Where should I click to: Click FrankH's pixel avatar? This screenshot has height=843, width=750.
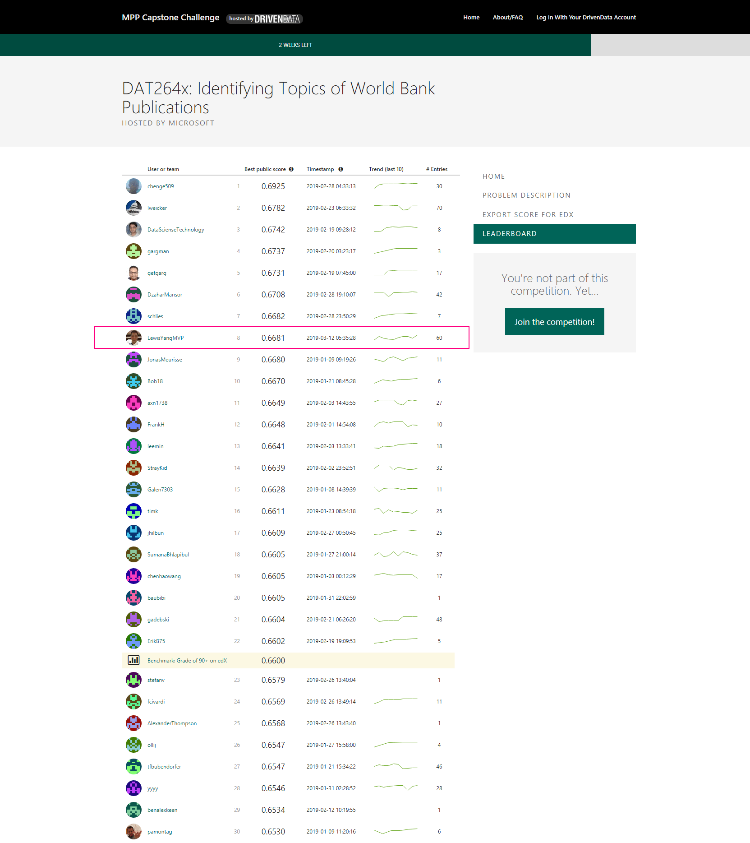coord(133,424)
